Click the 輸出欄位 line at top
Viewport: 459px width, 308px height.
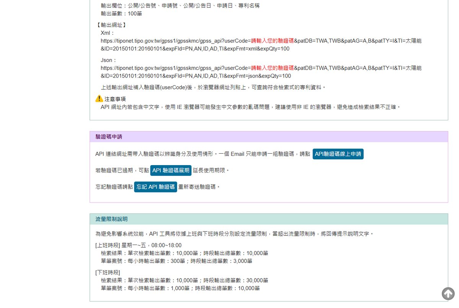coord(180,6)
